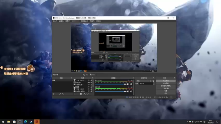Open the Windows Start menu
The image size is (221, 124).
coord(3,122)
